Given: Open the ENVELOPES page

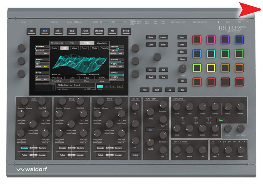Looking at the screenshot, I should (99, 31).
